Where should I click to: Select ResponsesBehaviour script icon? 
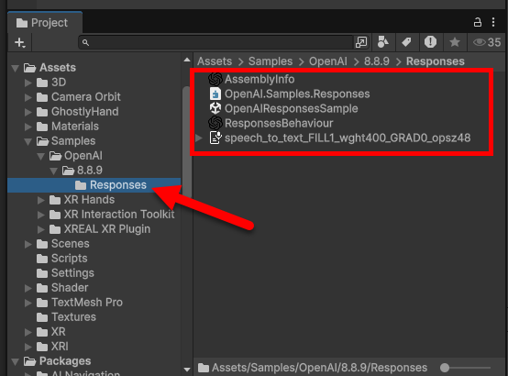point(215,123)
